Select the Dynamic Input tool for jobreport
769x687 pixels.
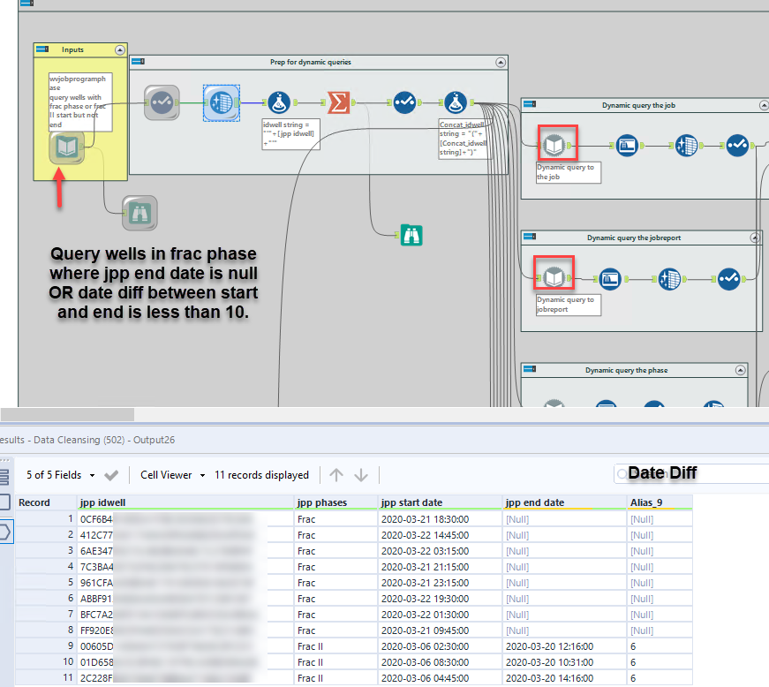pos(554,277)
